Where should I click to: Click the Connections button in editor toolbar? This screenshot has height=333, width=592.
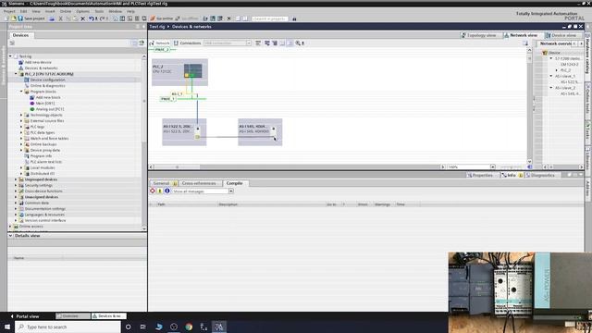coord(187,43)
